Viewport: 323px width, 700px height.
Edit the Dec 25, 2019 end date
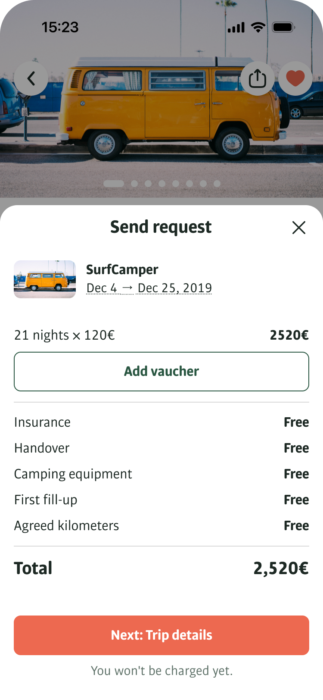tap(175, 288)
